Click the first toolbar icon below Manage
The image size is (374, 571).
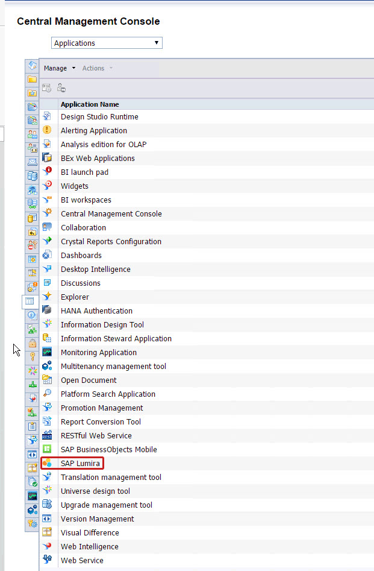pos(47,88)
